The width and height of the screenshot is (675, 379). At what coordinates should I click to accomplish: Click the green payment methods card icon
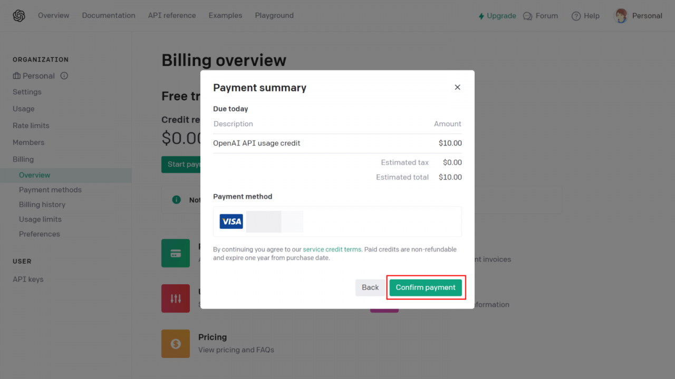click(x=176, y=253)
